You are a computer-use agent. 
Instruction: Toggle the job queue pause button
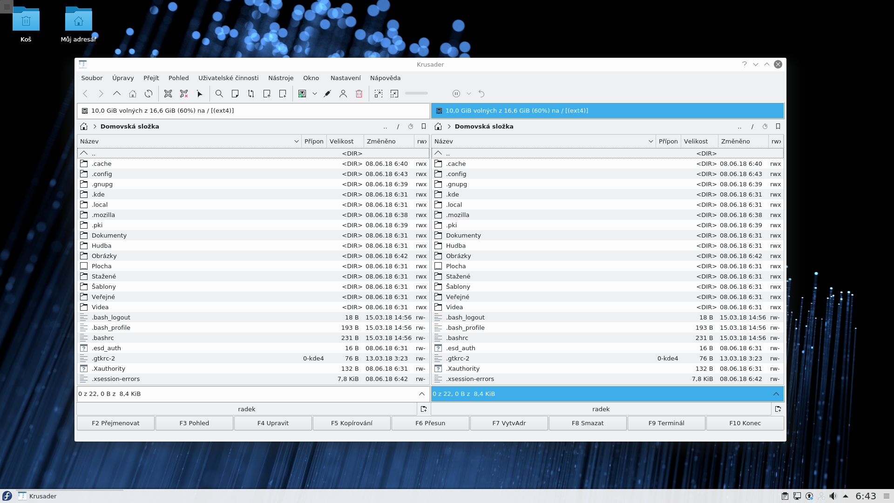(x=456, y=94)
